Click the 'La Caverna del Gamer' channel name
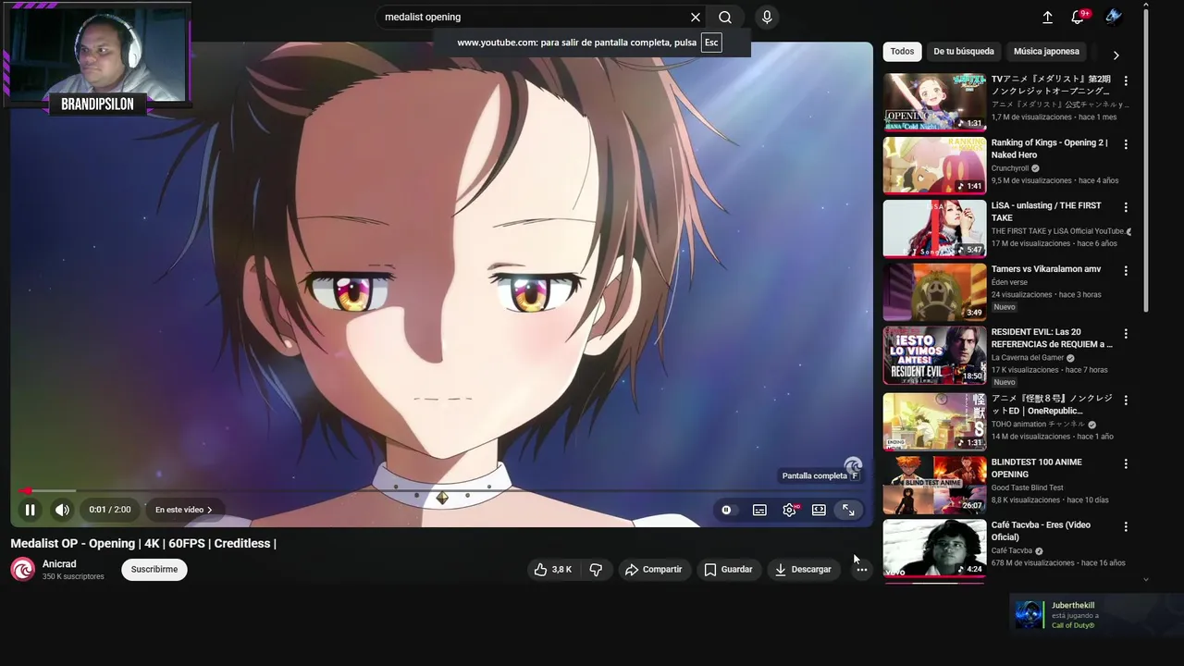The height and width of the screenshot is (666, 1184). click(1028, 358)
